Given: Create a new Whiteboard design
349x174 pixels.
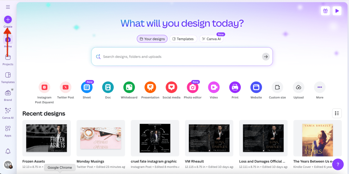Looking at the screenshot, I should coord(129,88).
